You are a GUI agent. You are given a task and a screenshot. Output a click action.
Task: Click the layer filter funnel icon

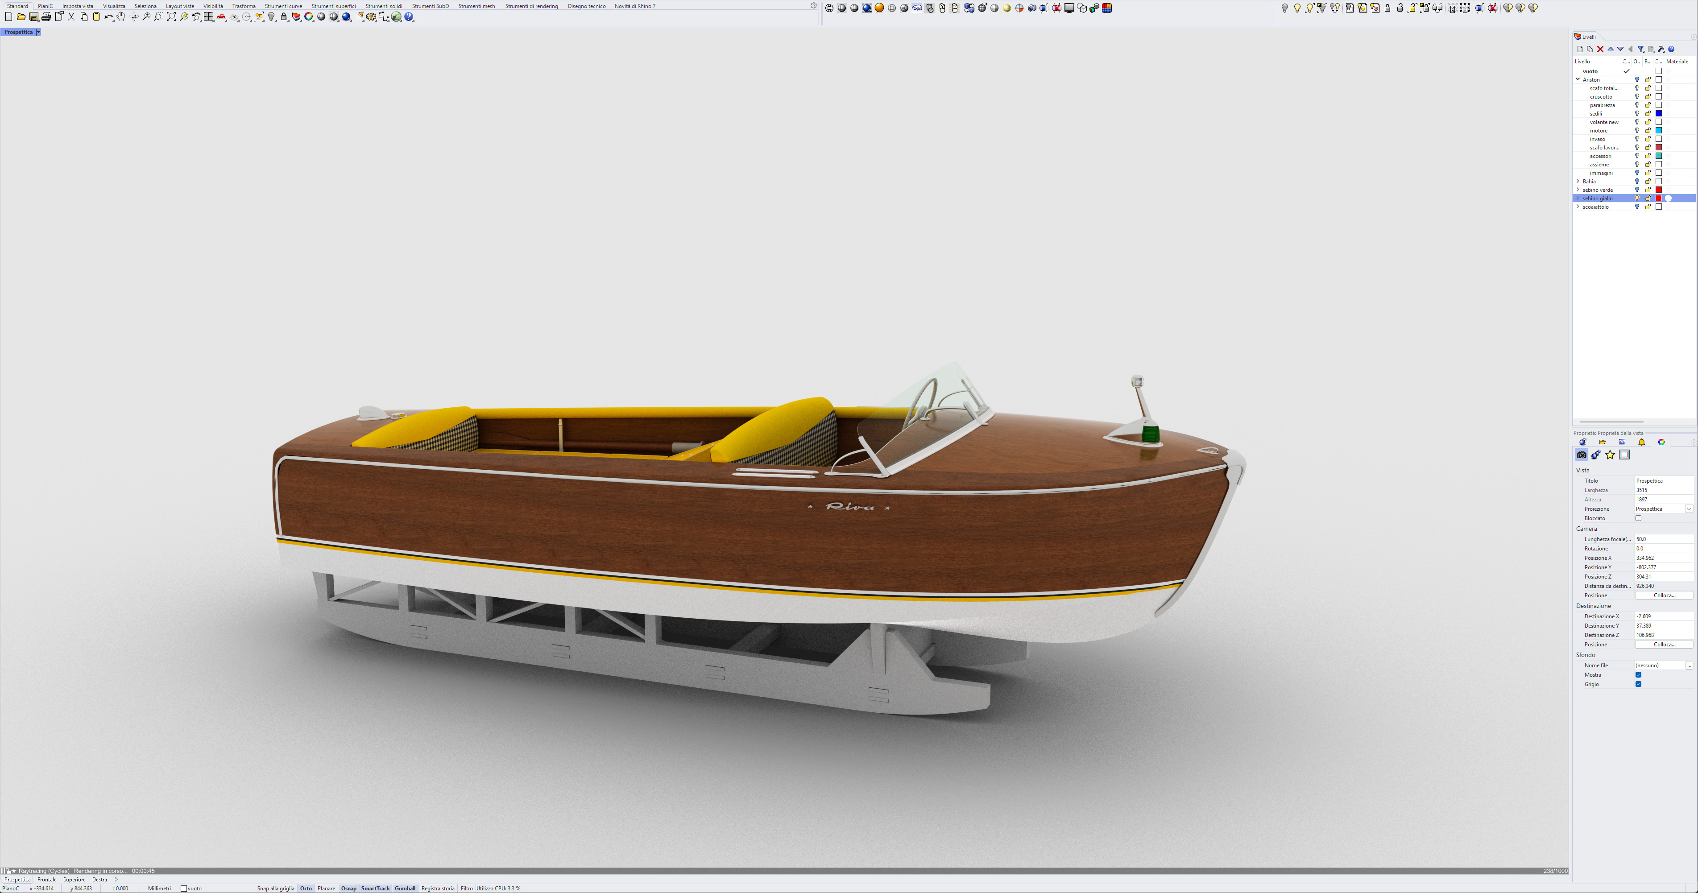pyautogui.click(x=1640, y=50)
